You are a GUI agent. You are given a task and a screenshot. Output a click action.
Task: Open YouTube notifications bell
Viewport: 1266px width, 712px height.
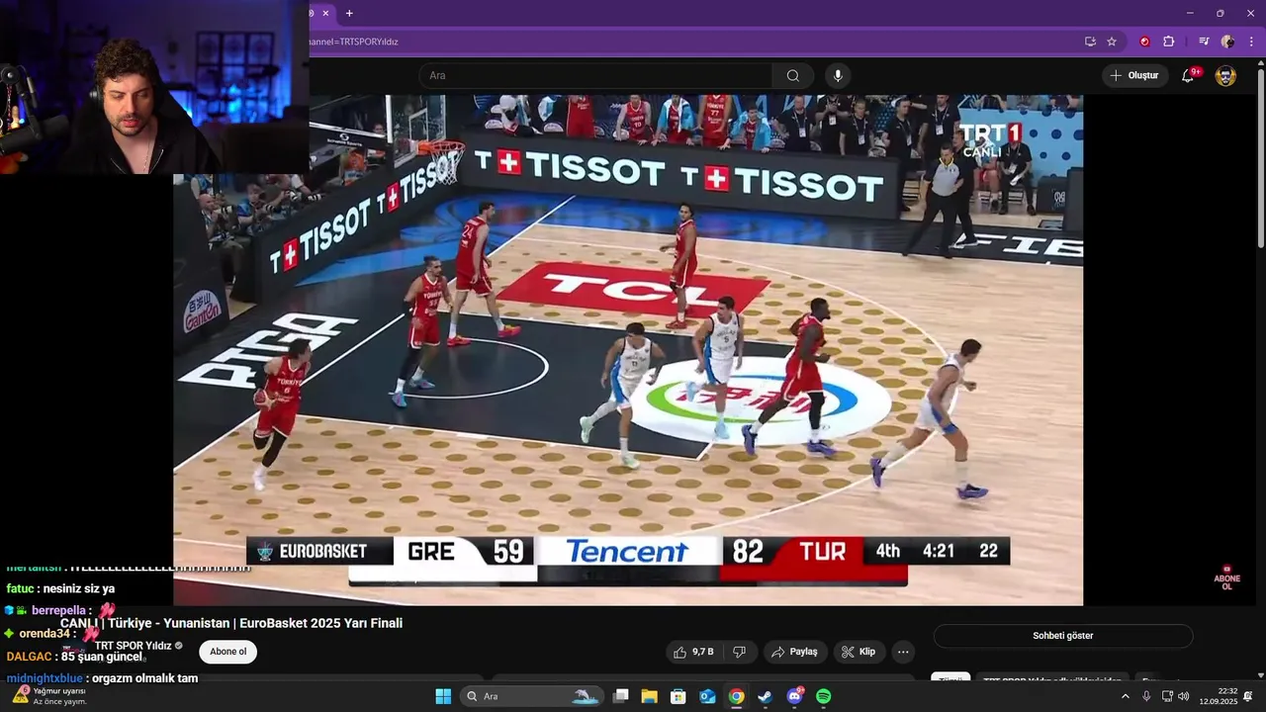(x=1188, y=75)
